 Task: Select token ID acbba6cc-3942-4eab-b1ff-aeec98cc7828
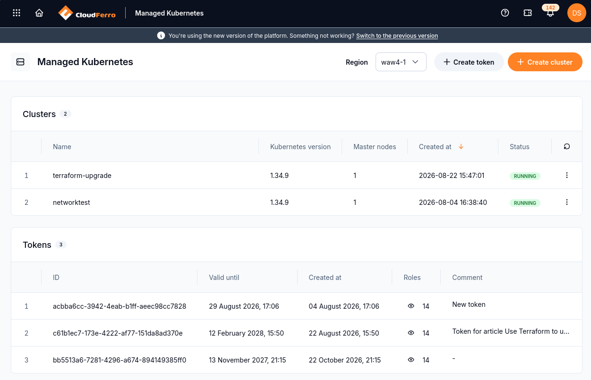coord(120,306)
